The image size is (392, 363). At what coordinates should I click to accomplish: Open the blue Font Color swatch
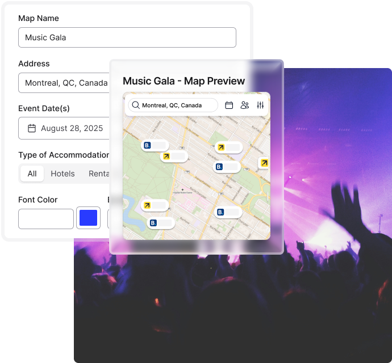(x=88, y=218)
